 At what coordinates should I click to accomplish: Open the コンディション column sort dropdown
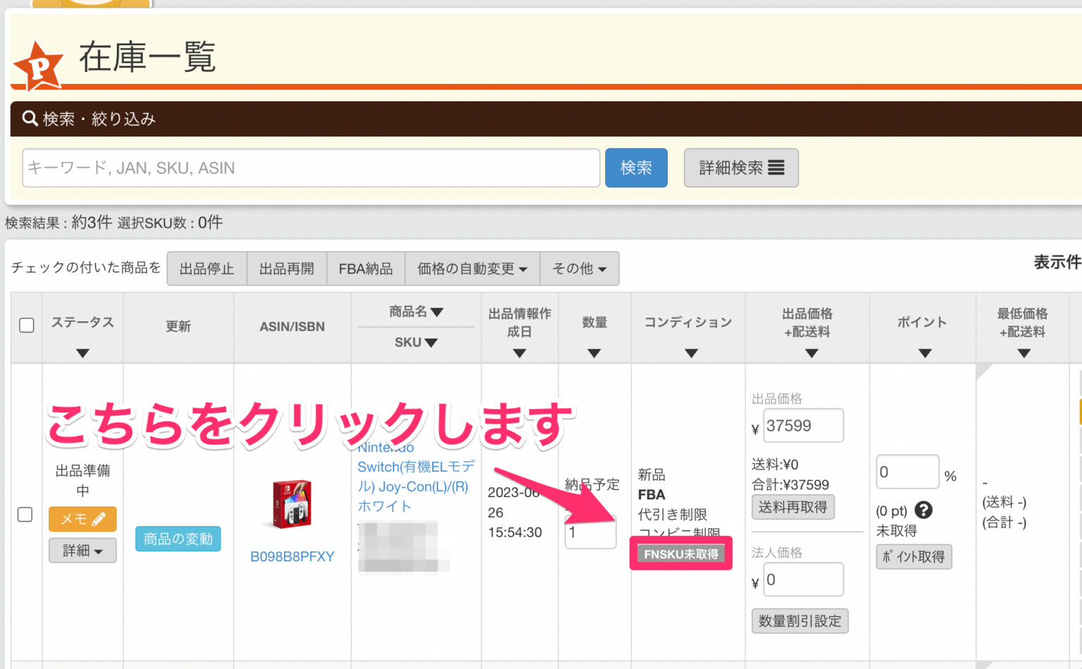point(690,354)
